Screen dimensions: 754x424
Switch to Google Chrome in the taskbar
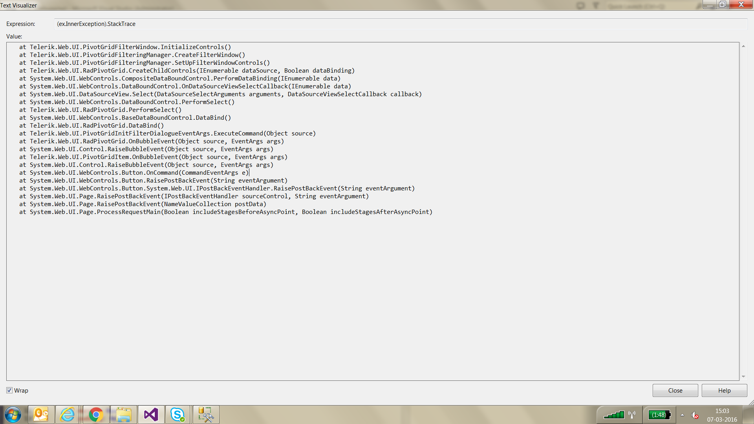(x=96, y=415)
